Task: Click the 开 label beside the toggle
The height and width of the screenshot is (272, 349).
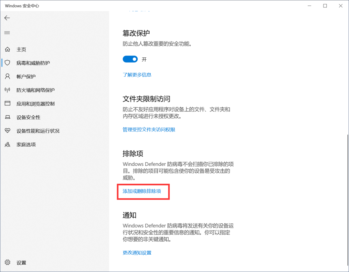Action: point(144,60)
